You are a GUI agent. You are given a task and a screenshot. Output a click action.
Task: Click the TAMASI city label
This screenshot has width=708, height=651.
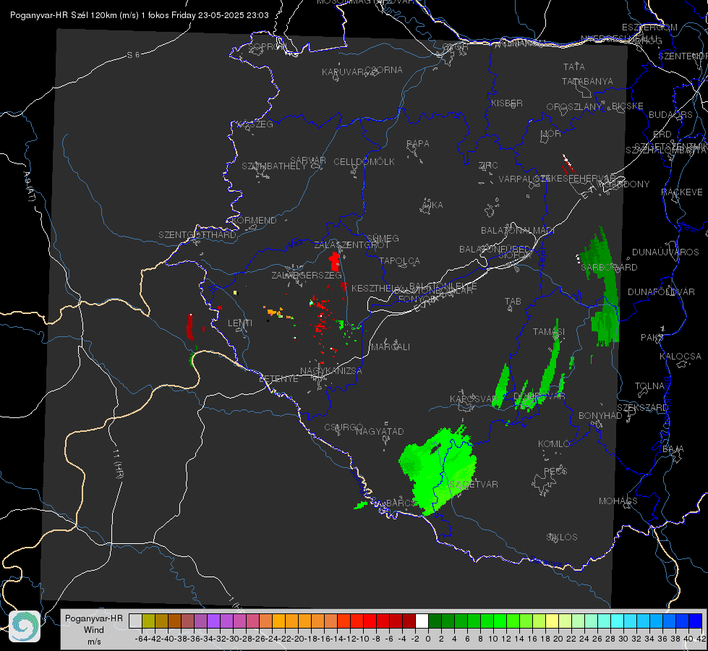(x=549, y=331)
